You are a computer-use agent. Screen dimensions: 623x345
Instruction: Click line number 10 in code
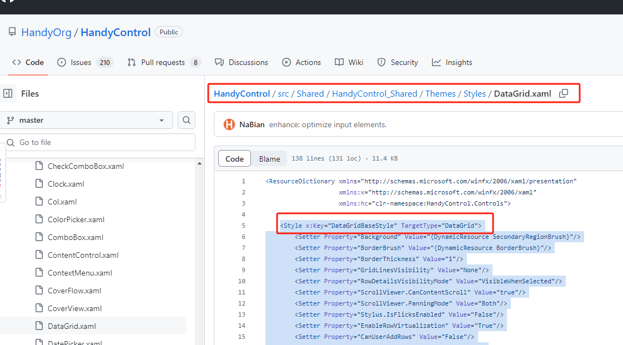click(242, 281)
